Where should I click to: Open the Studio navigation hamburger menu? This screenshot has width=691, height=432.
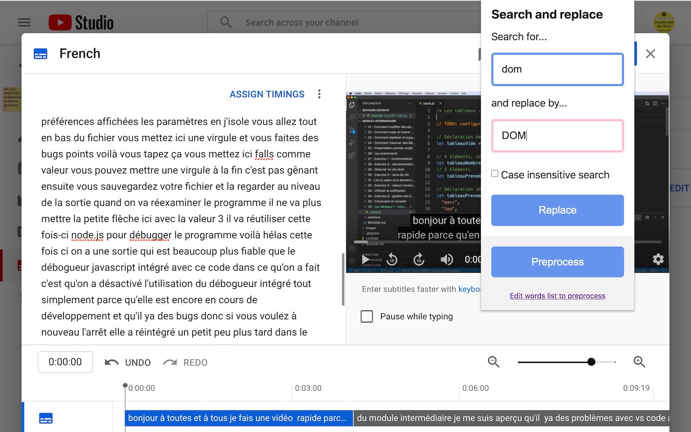pyautogui.click(x=24, y=22)
